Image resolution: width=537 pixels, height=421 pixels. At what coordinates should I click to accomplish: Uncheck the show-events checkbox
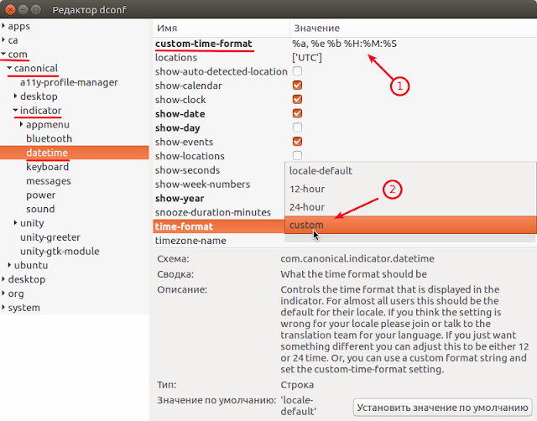297,142
